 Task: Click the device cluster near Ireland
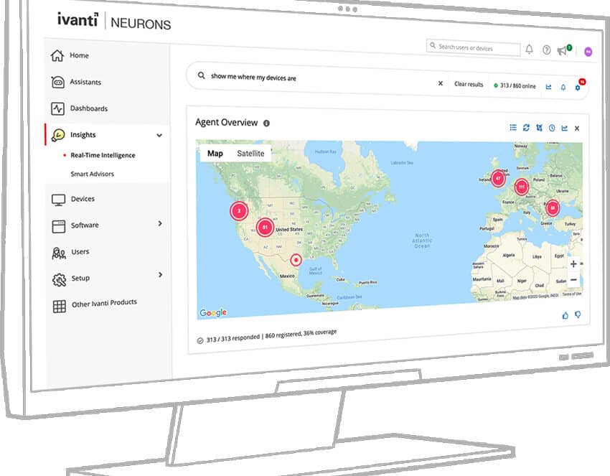click(x=498, y=179)
